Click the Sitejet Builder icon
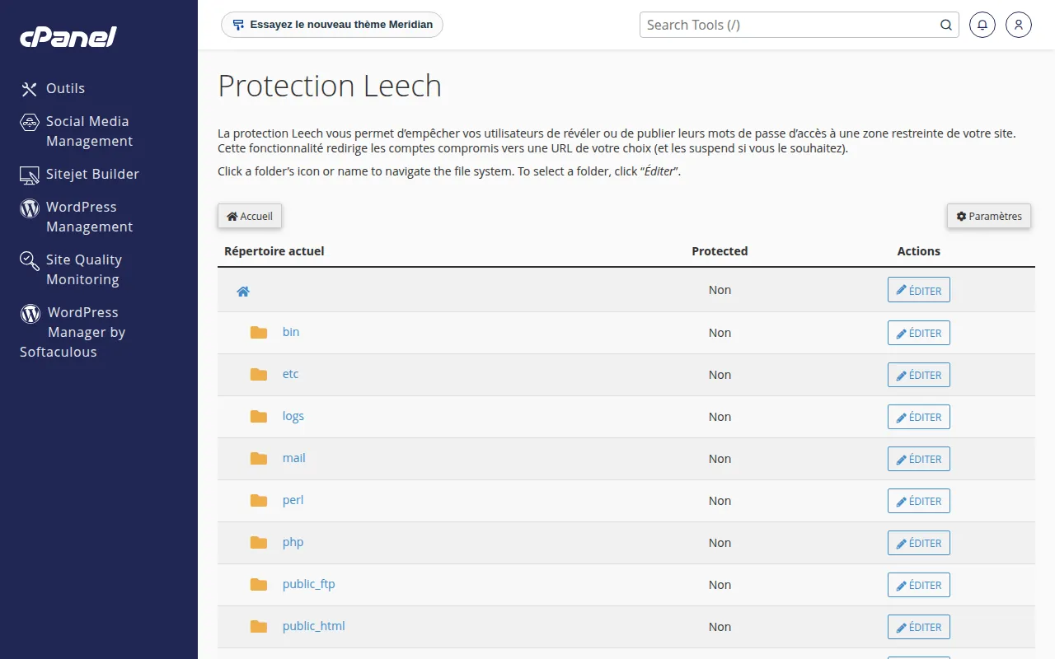Image resolution: width=1055 pixels, height=659 pixels. coord(30,175)
